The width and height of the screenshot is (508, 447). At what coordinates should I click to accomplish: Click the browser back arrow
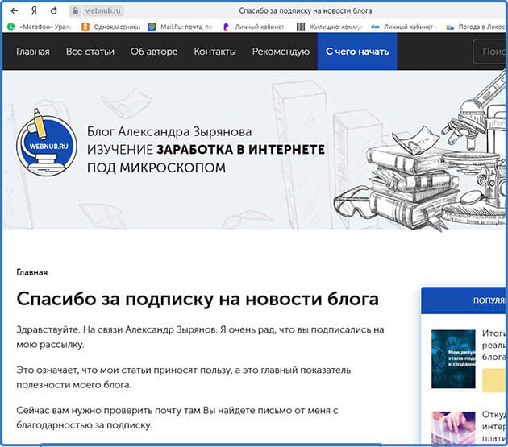click(13, 11)
